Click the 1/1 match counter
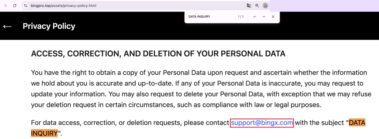This screenshot has height=139, width=379. (x=241, y=17)
